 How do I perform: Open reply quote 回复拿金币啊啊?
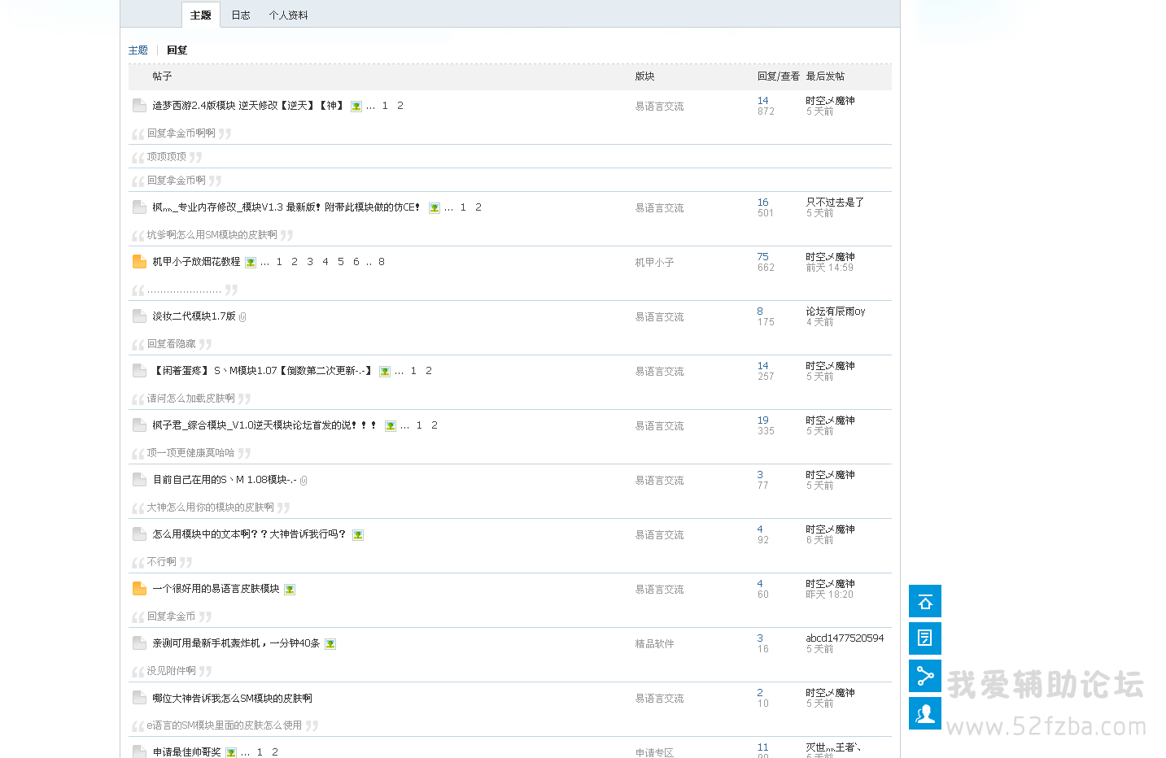pos(181,133)
